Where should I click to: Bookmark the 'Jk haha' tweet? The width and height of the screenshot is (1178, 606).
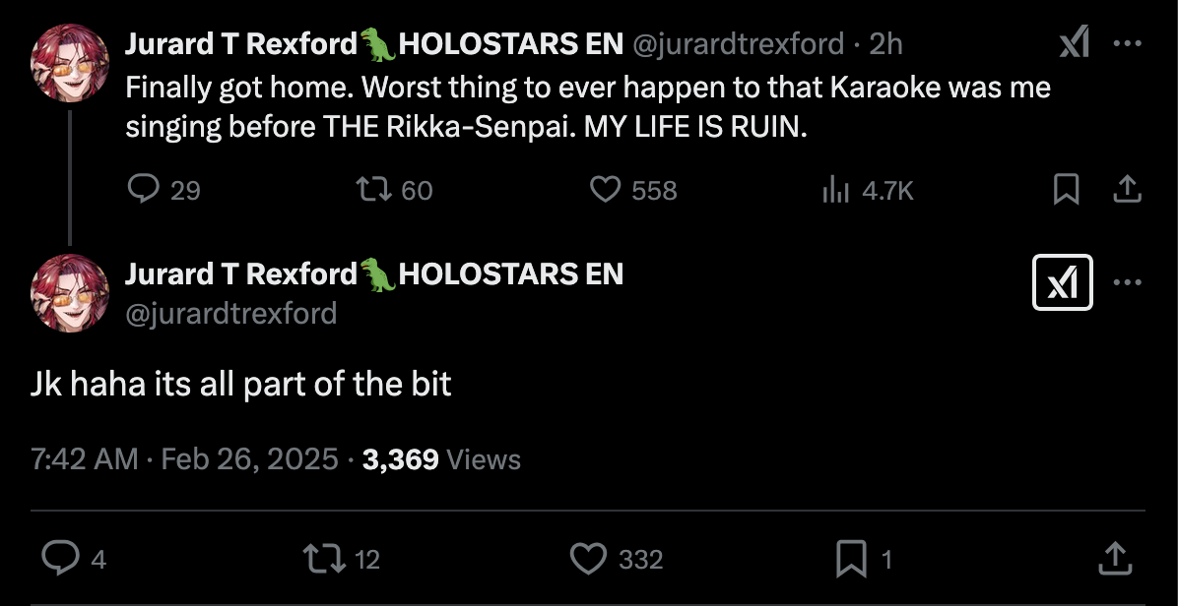[x=850, y=559]
